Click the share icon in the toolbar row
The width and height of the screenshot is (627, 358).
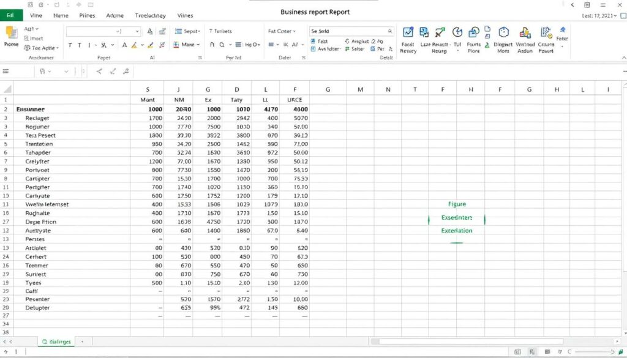point(99,72)
